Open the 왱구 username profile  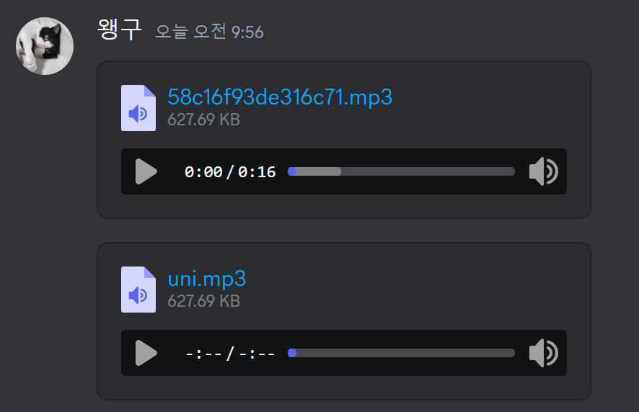pyautogui.click(x=120, y=30)
